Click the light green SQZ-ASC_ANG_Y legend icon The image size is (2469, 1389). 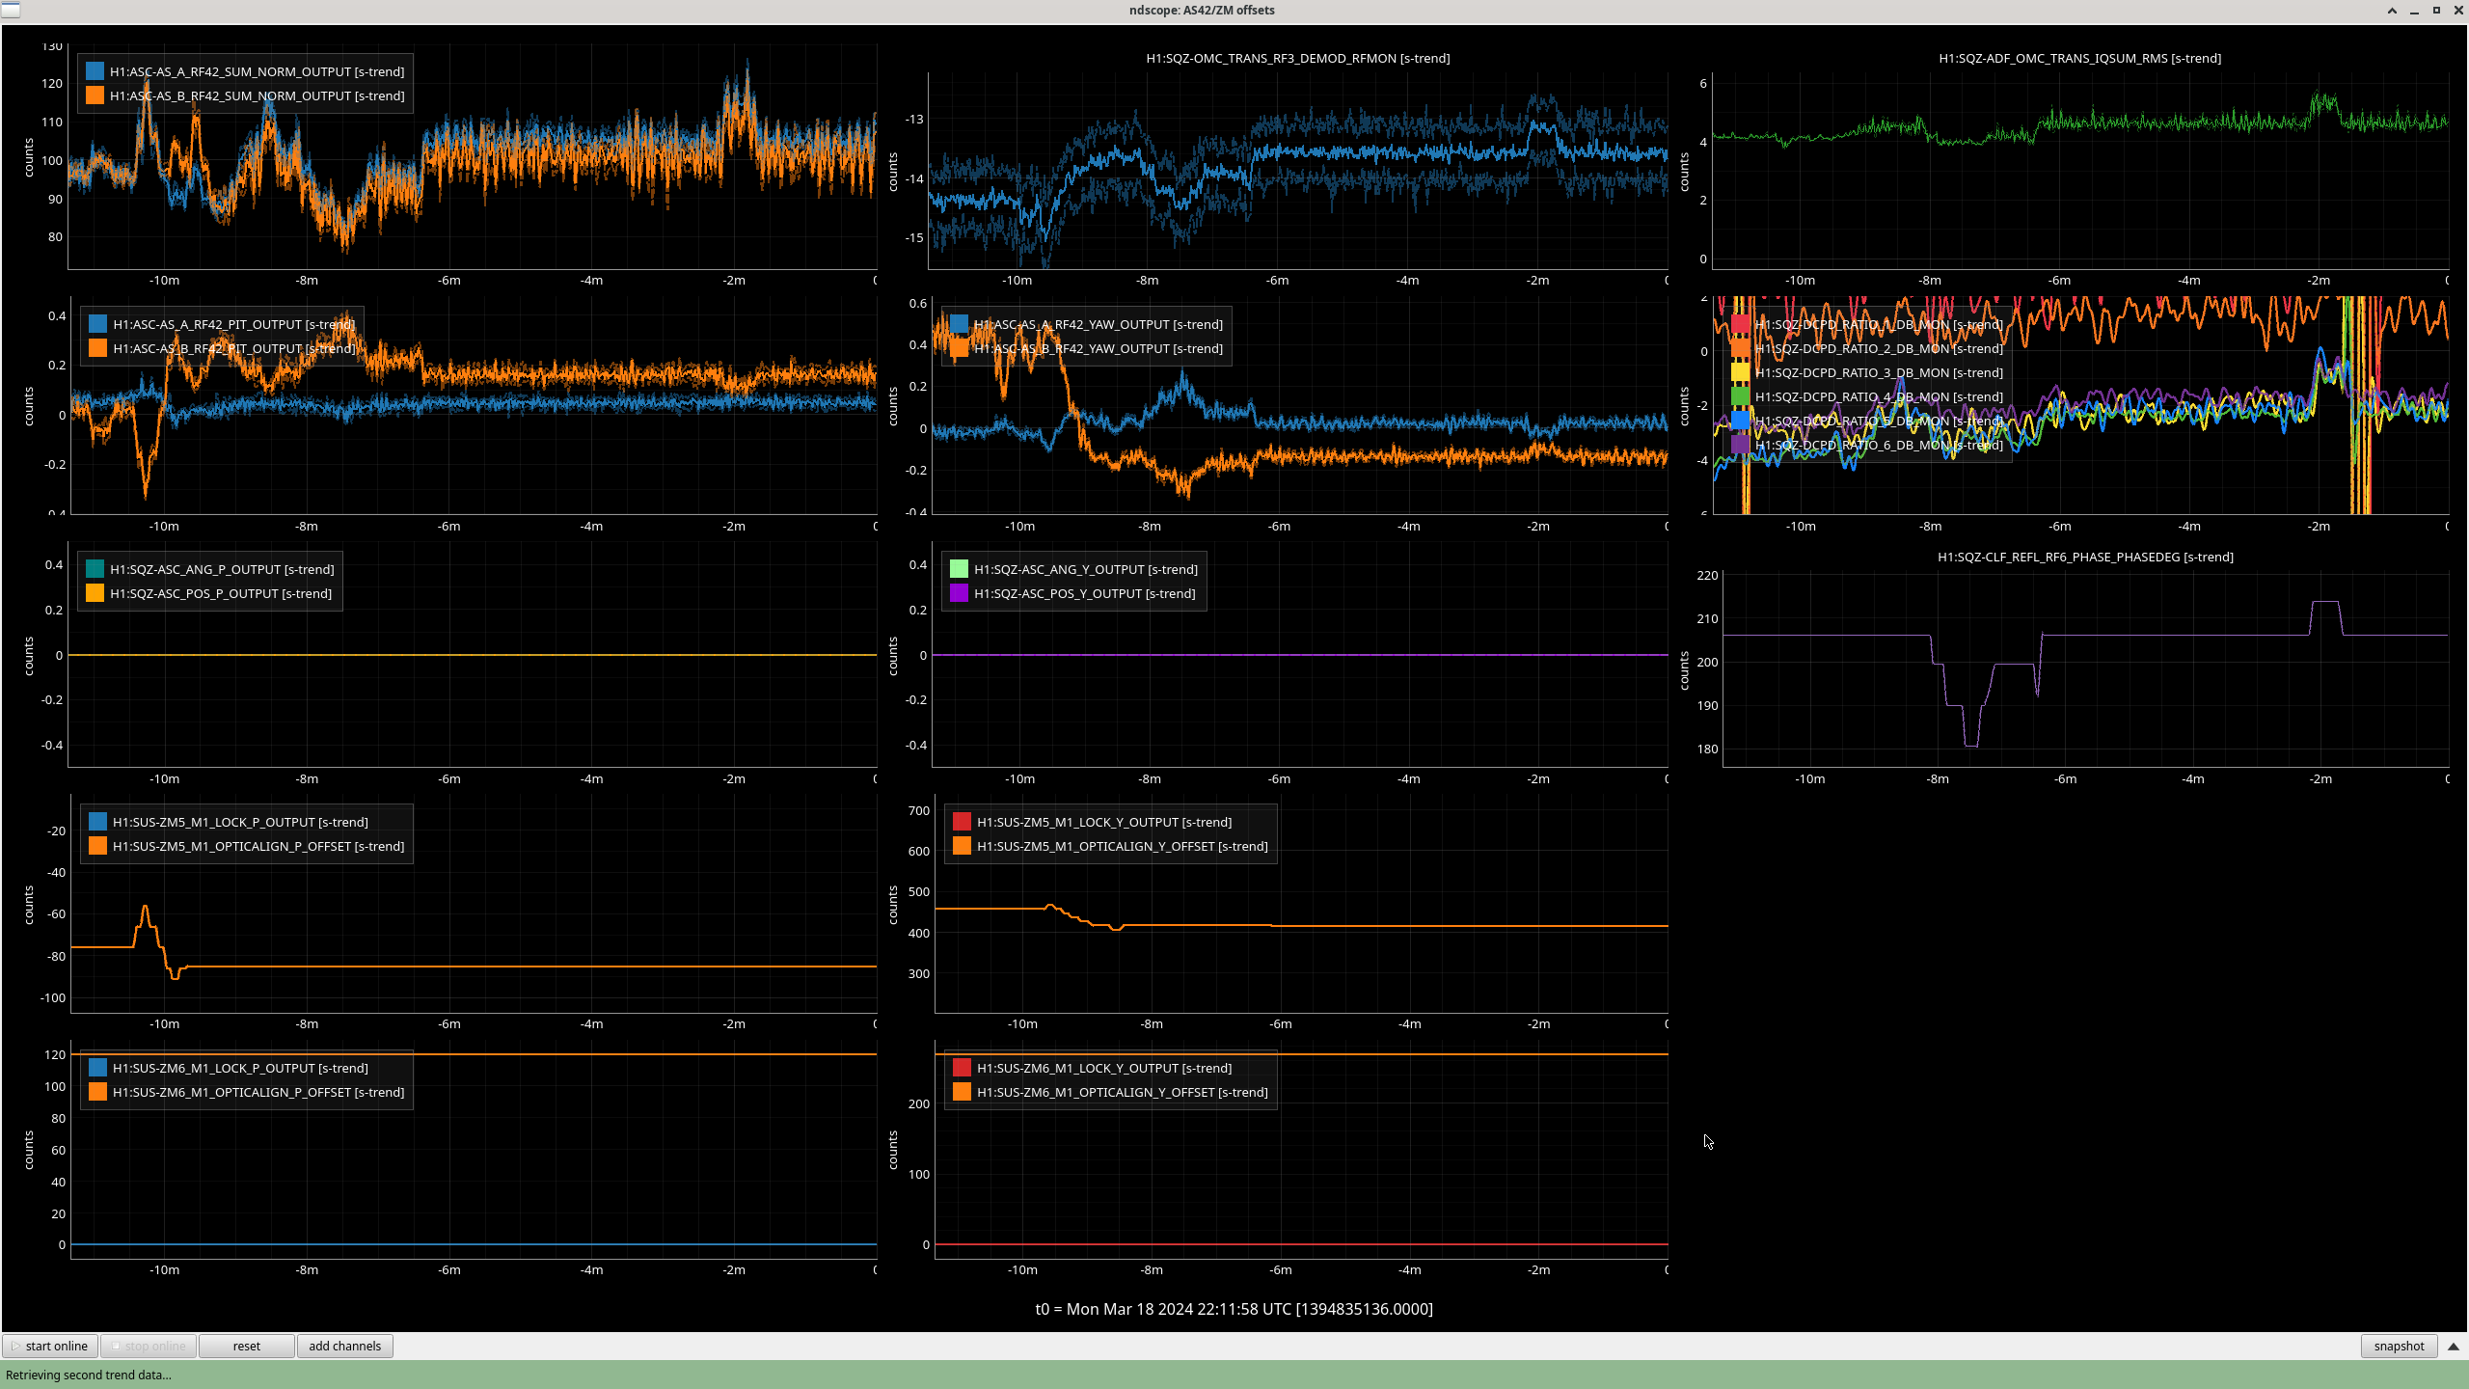(x=959, y=569)
